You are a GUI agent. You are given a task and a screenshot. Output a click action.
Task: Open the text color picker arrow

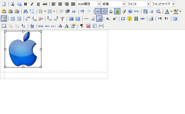tap(171, 12)
